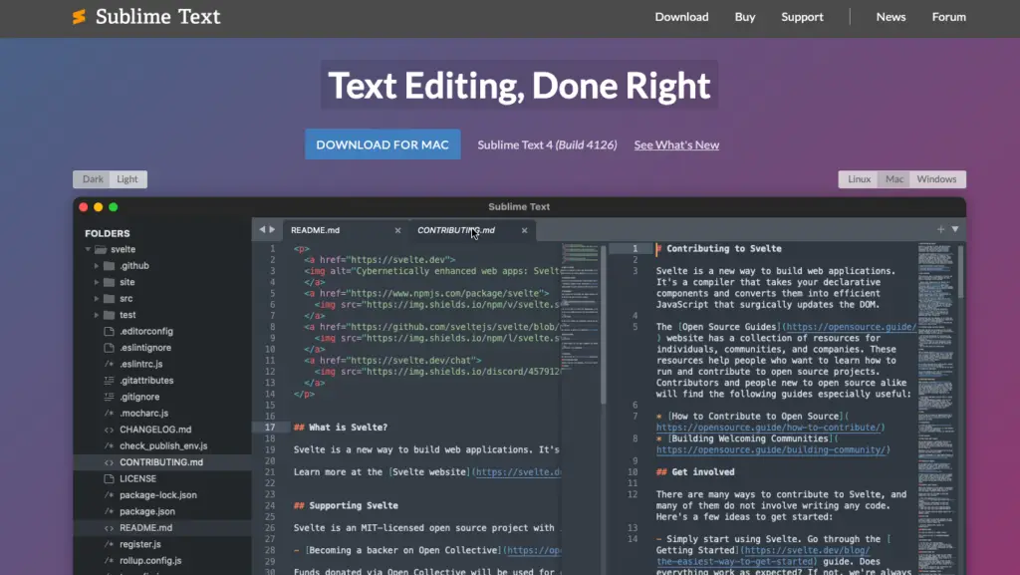1020x575 pixels.
Task: Go to the Support page
Action: (802, 17)
